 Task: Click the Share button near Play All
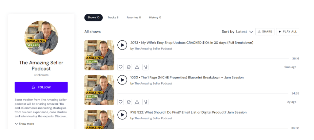(x=265, y=32)
